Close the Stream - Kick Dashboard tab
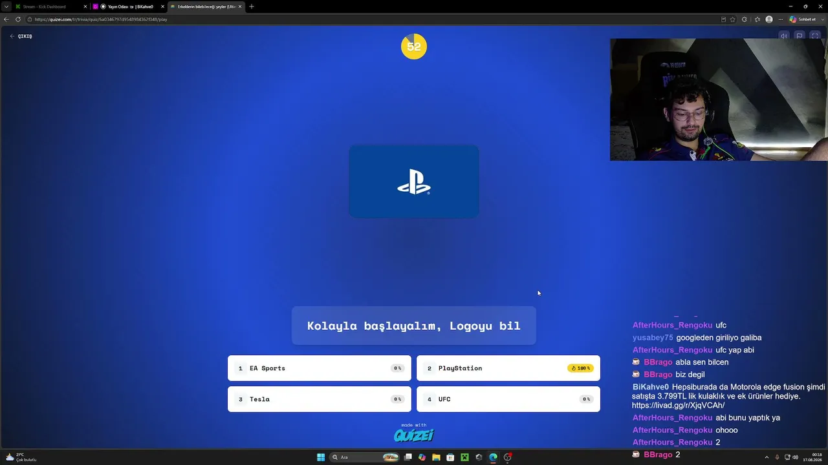The image size is (828, 465). pyautogui.click(x=85, y=6)
